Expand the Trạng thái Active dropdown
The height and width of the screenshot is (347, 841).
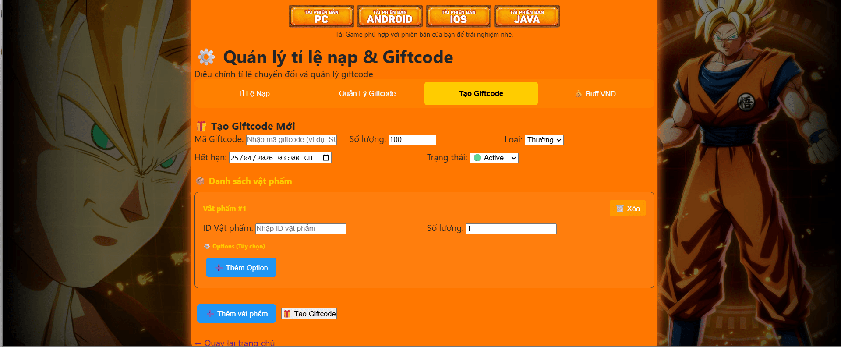point(494,158)
